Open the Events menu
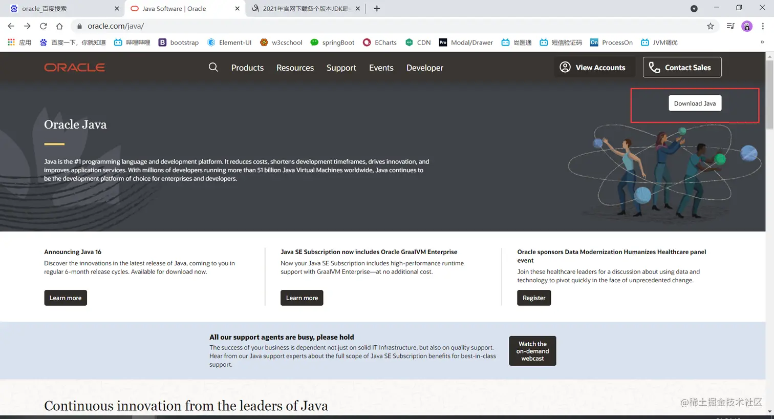The image size is (774, 419). point(381,68)
